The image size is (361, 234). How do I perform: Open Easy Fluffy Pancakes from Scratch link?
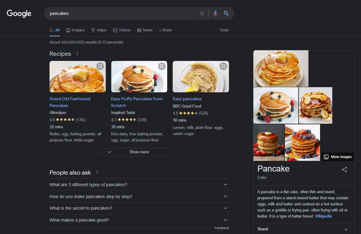pos(137,102)
